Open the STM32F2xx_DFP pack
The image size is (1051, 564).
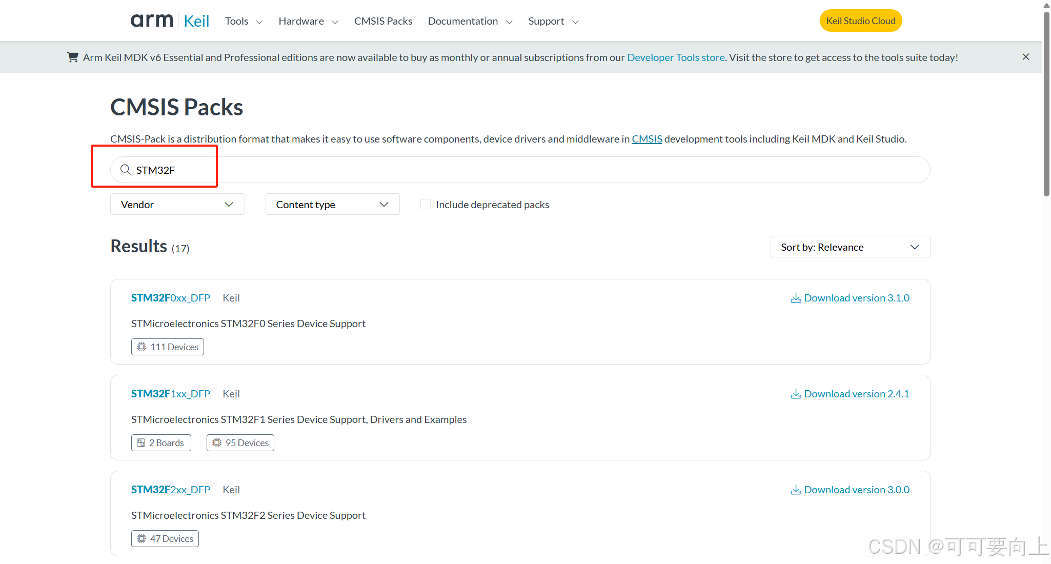coord(171,490)
